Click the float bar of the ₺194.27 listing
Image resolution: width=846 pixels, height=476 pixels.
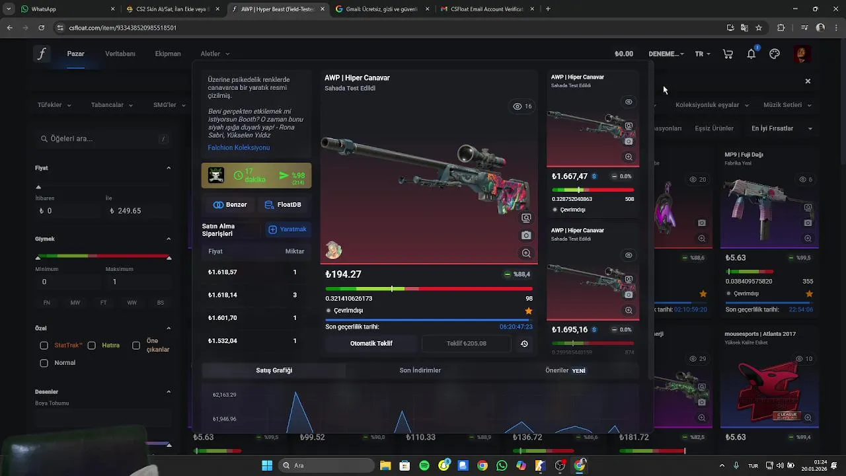pyautogui.click(x=428, y=289)
